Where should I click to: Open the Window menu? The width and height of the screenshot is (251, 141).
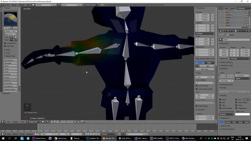tap(22, 5)
